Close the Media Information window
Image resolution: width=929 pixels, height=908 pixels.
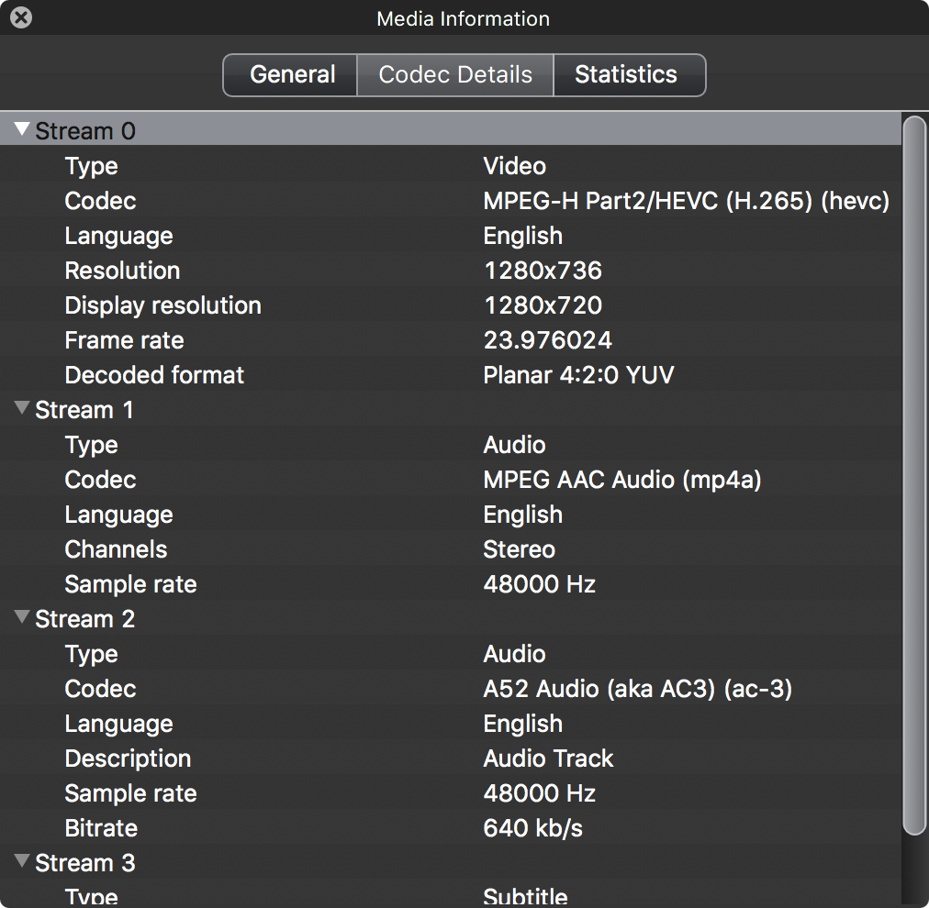[x=20, y=17]
